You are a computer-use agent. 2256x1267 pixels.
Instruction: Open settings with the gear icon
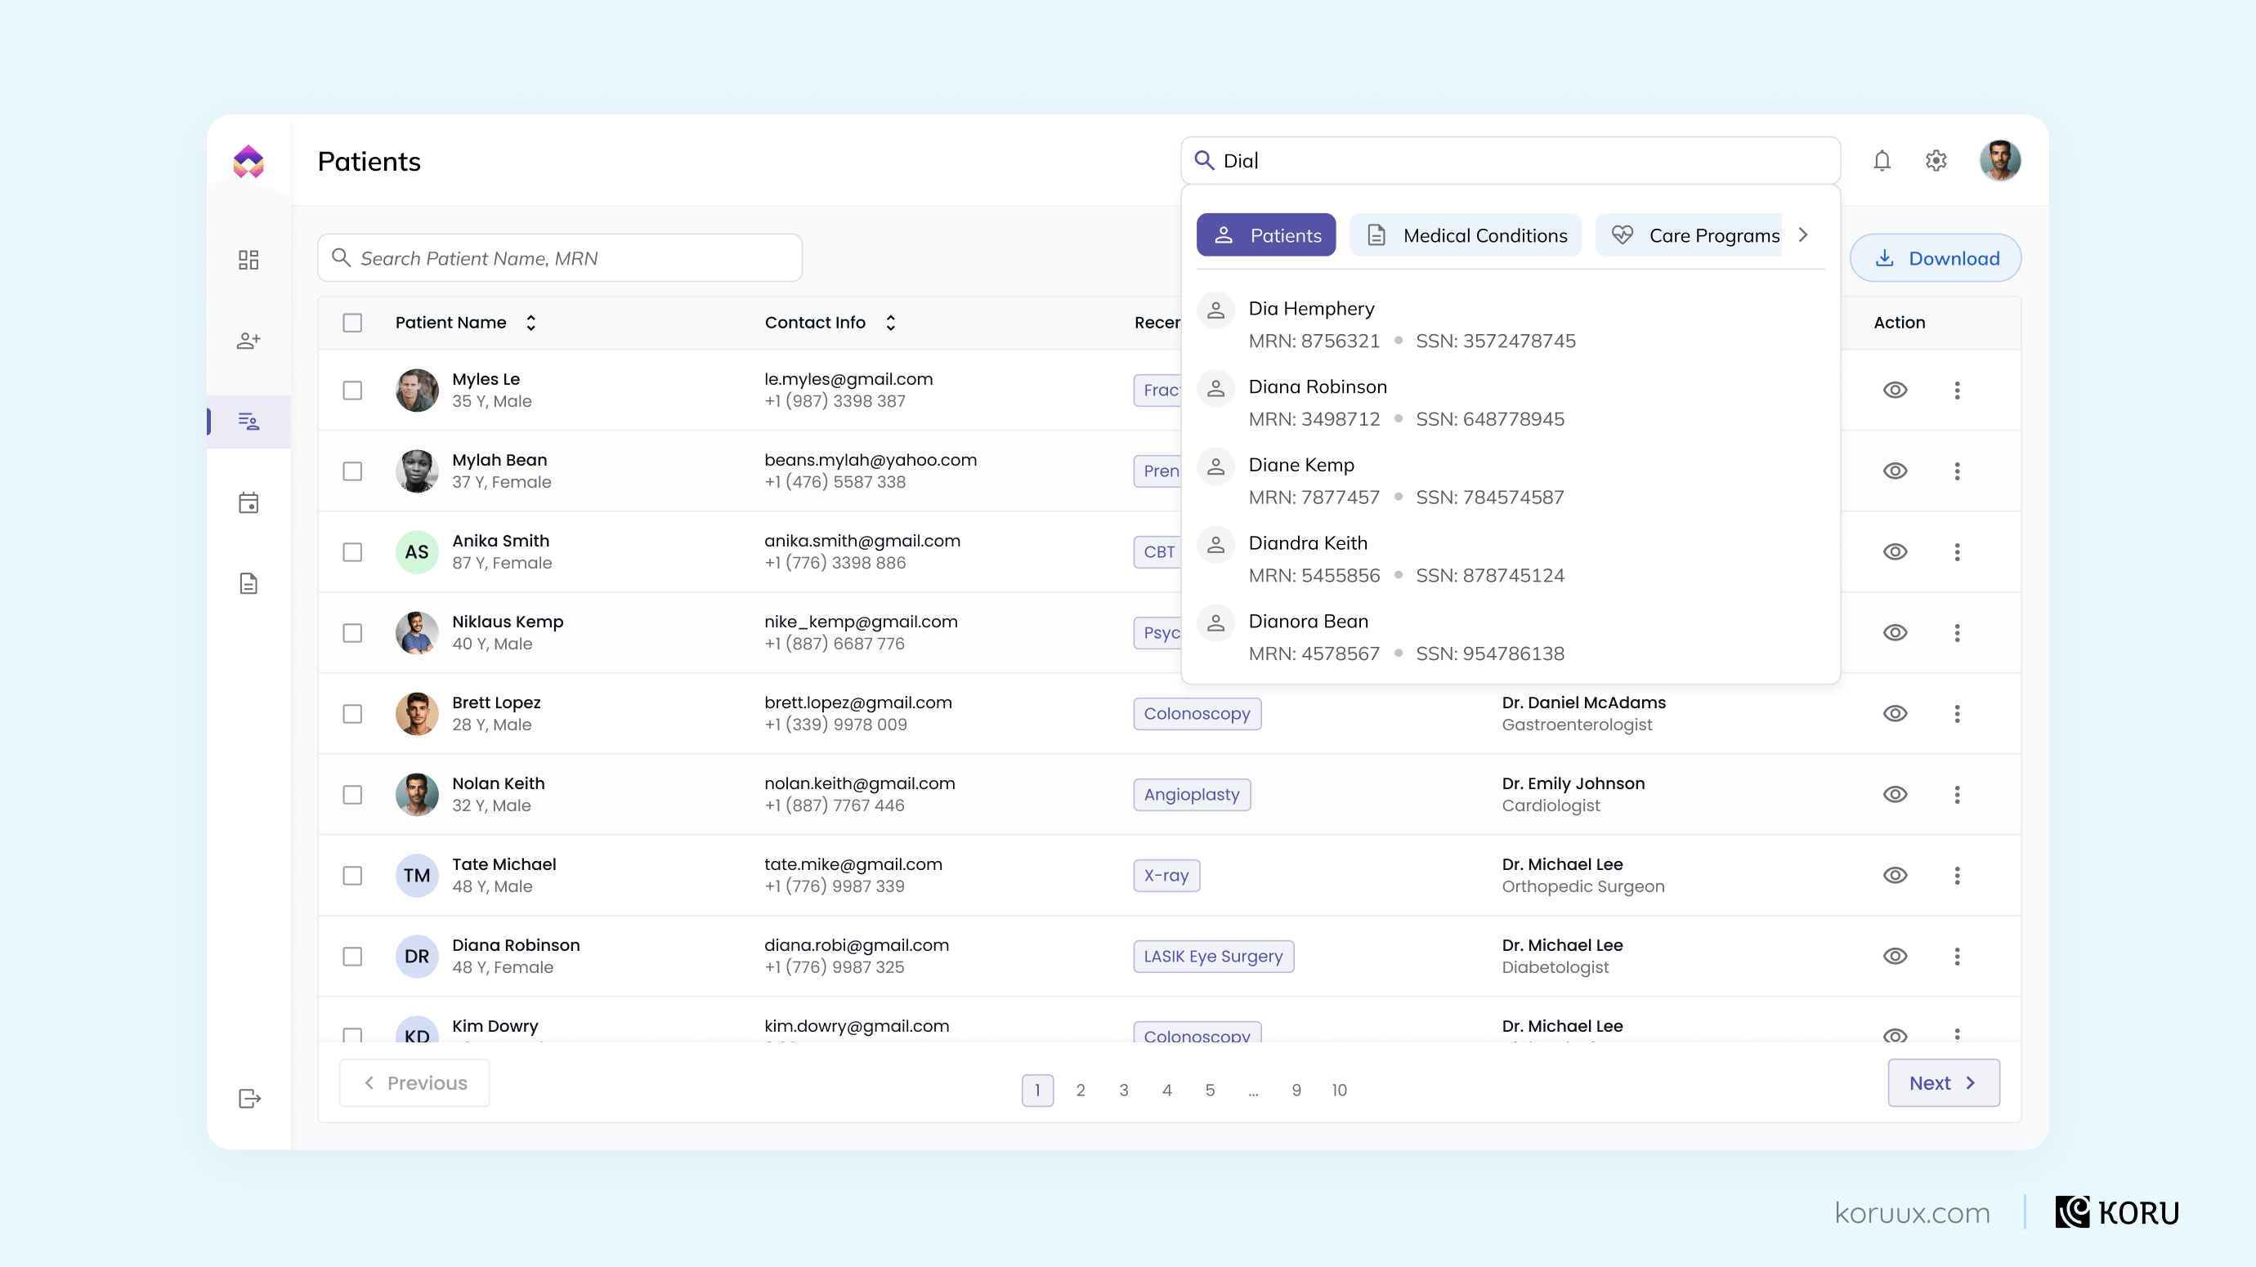coord(1936,160)
